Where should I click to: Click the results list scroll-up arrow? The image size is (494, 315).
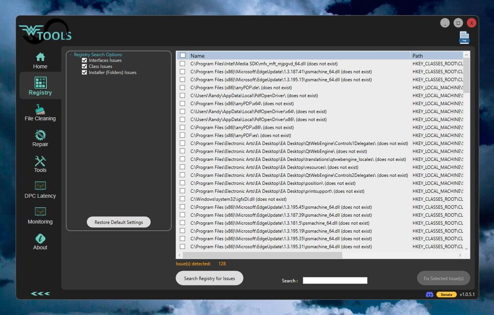coord(466,54)
